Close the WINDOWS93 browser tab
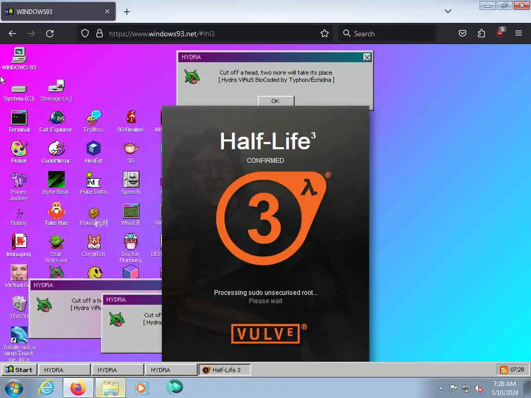The height and width of the screenshot is (398, 531). click(x=107, y=11)
